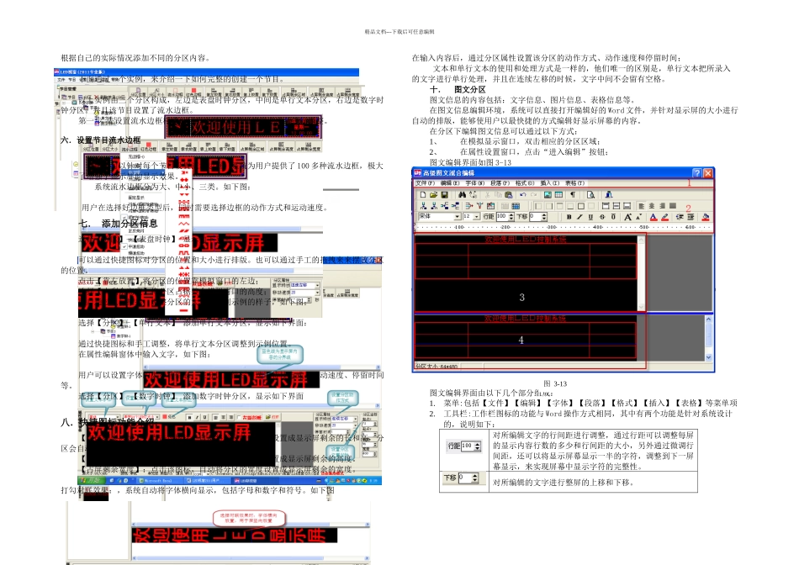This screenshot has width=799, height=565.
Task: Click the 图 3-13 figure caption
Action: (x=555, y=383)
